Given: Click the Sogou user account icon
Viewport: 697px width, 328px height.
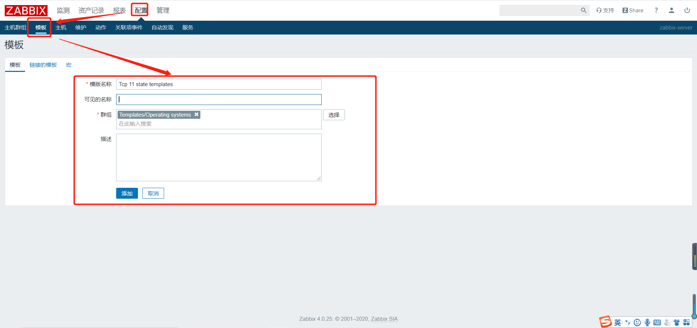Looking at the screenshot, I should coord(667,322).
